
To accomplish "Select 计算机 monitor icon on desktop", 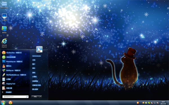I will tap(4, 17).
